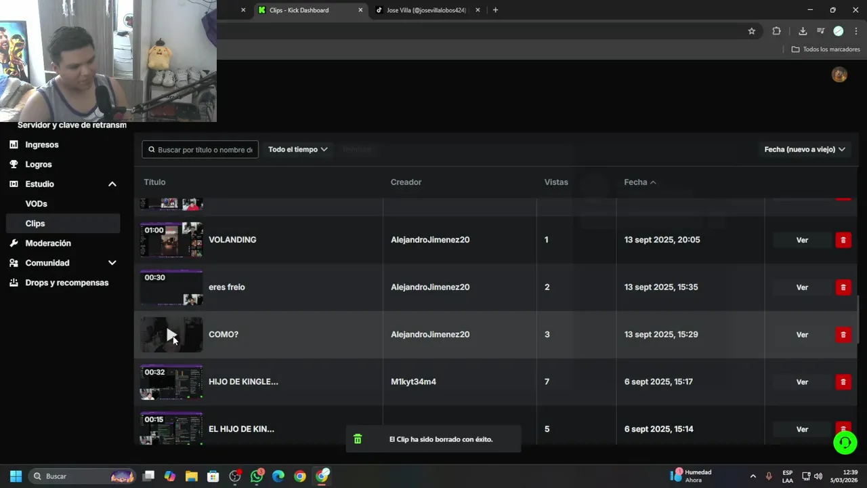Click the Moderación wrench icon
Image resolution: width=867 pixels, height=488 pixels.
point(14,243)
